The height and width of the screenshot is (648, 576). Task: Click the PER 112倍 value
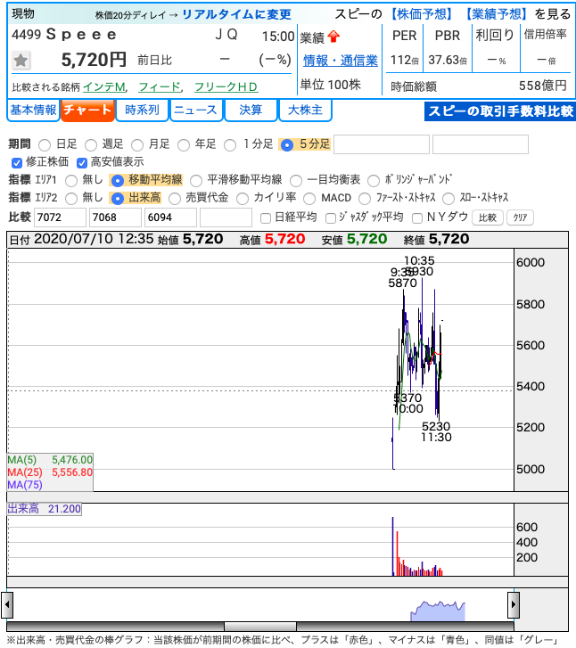coord(405,61)
